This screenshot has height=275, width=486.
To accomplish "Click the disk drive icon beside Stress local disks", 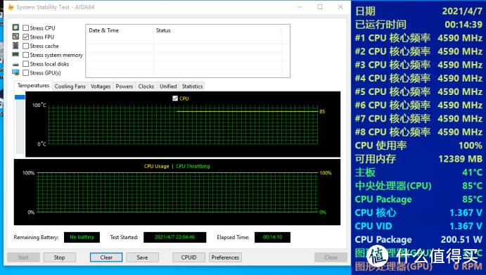I will click(x=15, y=64).
